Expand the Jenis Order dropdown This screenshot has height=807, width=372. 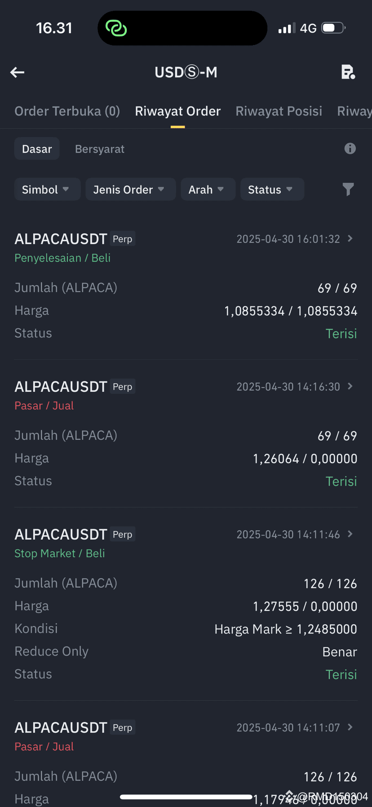(130, 190)
